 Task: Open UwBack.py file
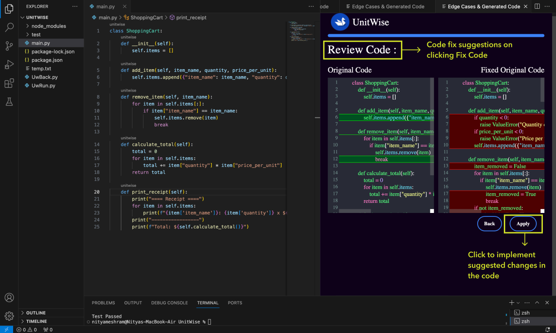point(51,77)
